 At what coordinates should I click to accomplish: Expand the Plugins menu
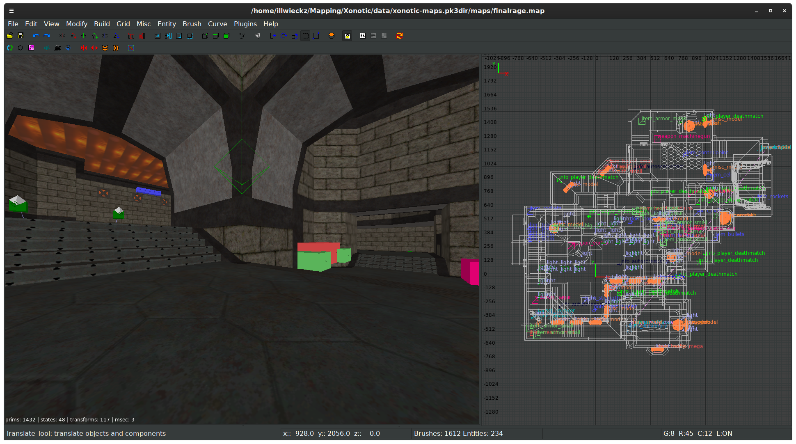[245, 23]
